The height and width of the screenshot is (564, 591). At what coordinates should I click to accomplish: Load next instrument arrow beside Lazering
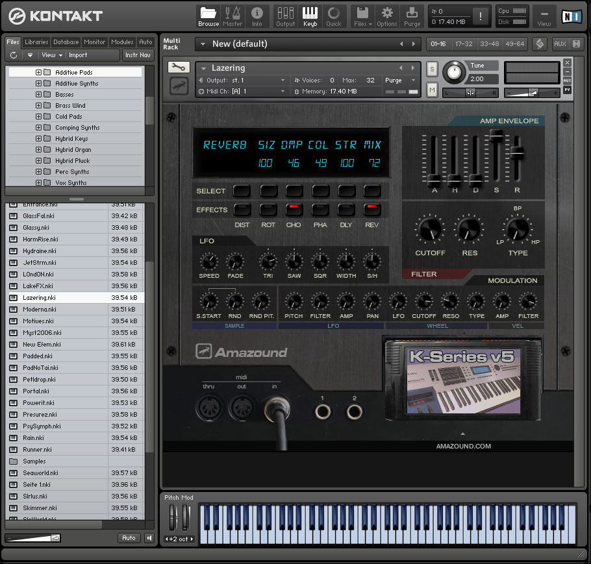[412, 67]
